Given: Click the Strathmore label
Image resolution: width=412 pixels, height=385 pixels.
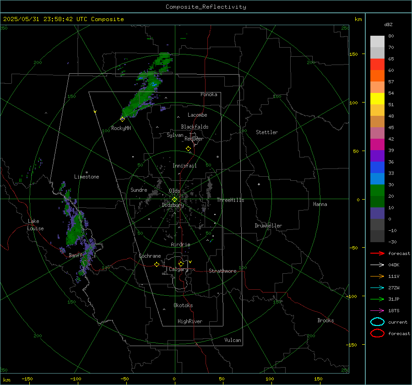Looking at the screenshot, I should point(222,271).
